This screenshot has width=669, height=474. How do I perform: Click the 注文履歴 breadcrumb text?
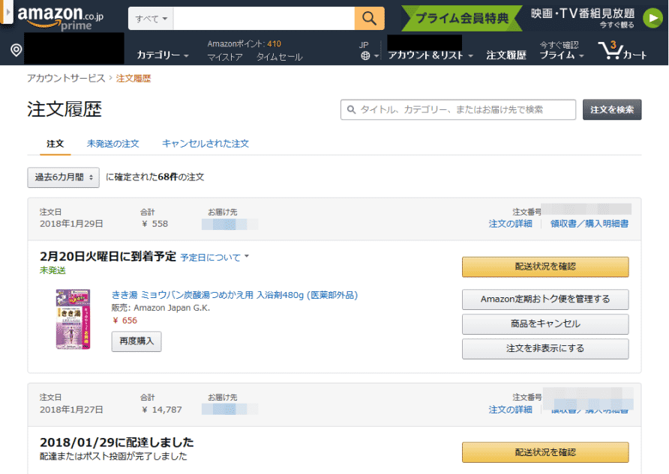tap(133, 79)
